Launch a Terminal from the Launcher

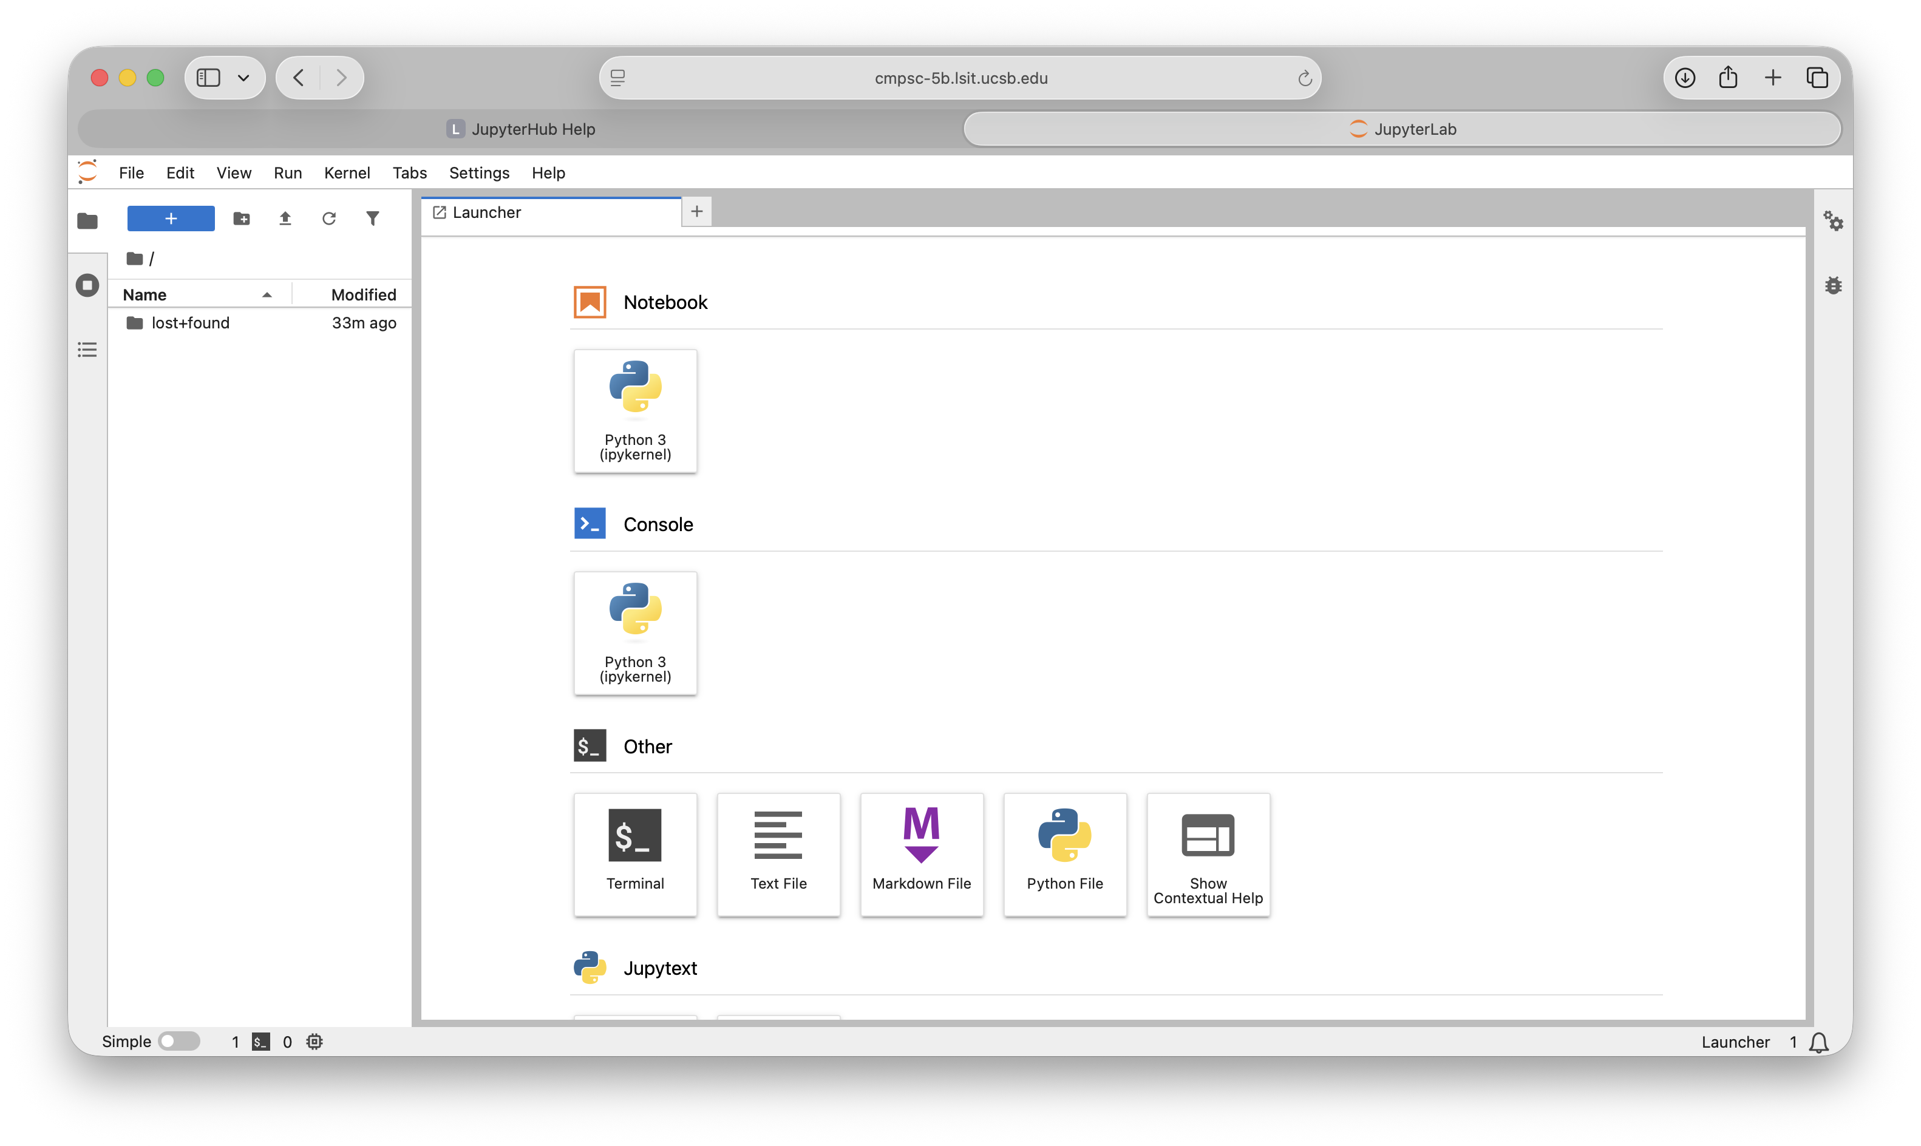coord(635,854)
